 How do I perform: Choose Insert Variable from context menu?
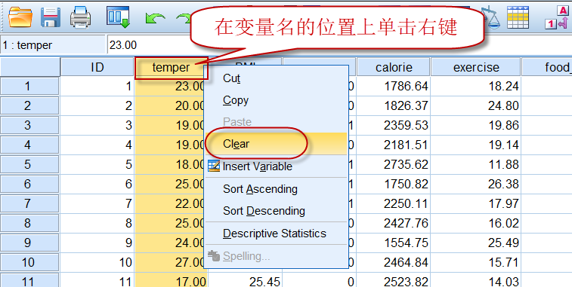(275, 166)
